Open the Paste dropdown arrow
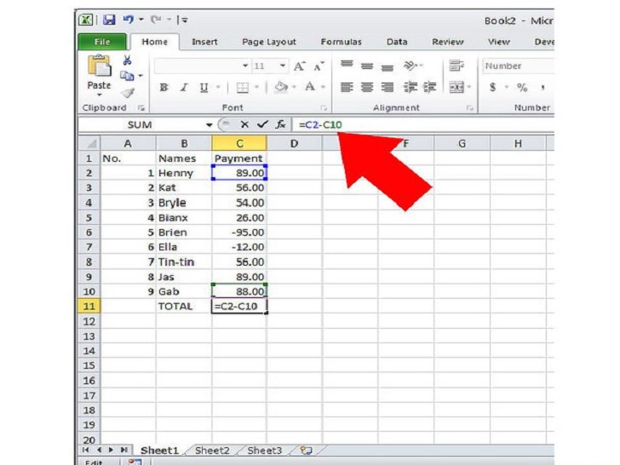 pyautogui.click(x=100, y=95)
